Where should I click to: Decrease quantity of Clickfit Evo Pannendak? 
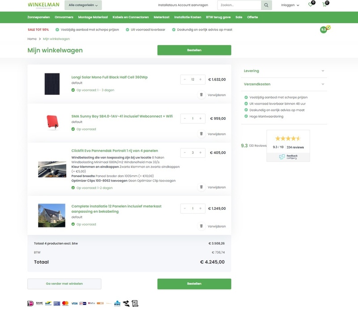coord(185,152)
